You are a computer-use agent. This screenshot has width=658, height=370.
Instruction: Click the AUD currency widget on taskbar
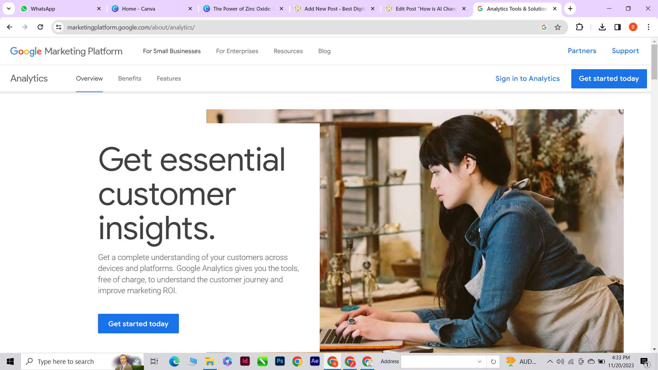pyautogui.click(x=521, y=361)
